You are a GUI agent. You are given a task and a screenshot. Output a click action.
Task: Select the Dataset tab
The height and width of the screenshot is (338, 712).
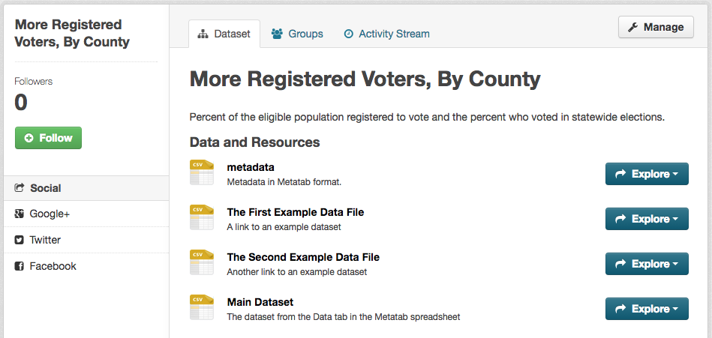click(x=224, y=34)
